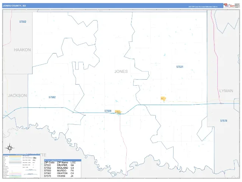
Task: Click the ZIP Name column header
Action: [x=62, y=163]
